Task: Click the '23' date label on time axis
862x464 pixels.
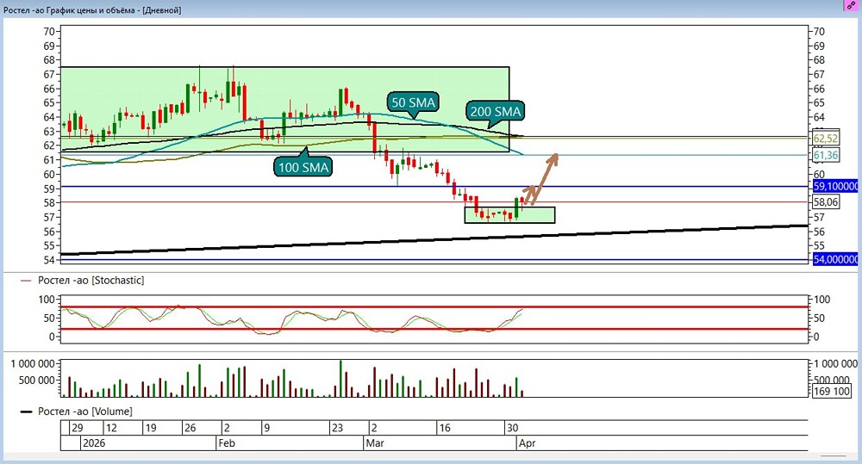Action: tap(337, 428)
